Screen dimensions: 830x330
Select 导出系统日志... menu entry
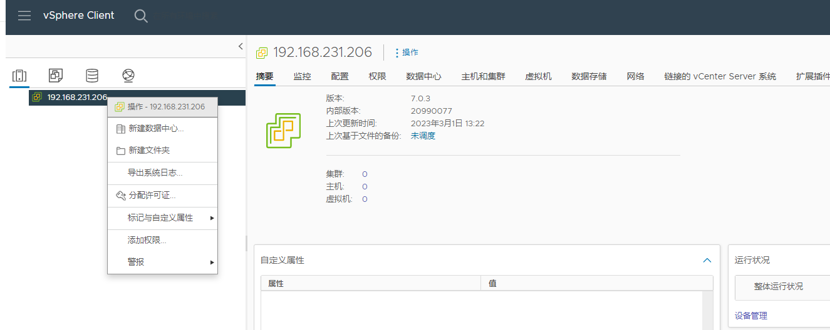[162, 173]
